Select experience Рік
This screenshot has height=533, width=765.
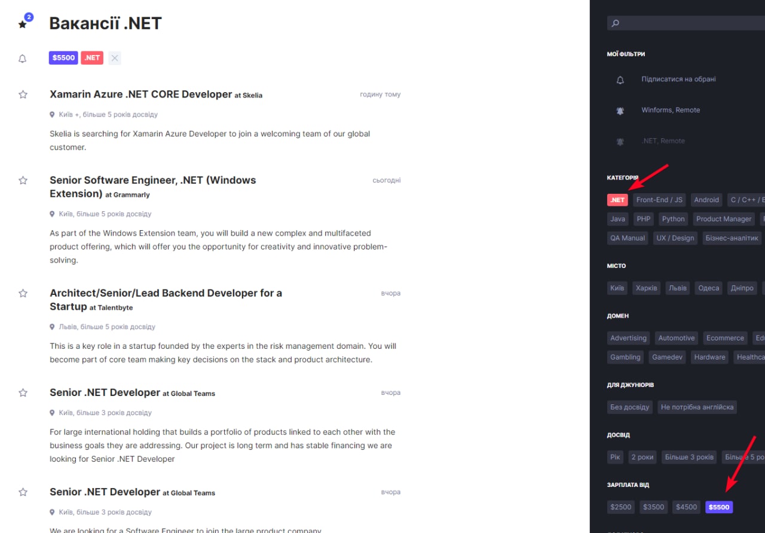coord(616,457)
